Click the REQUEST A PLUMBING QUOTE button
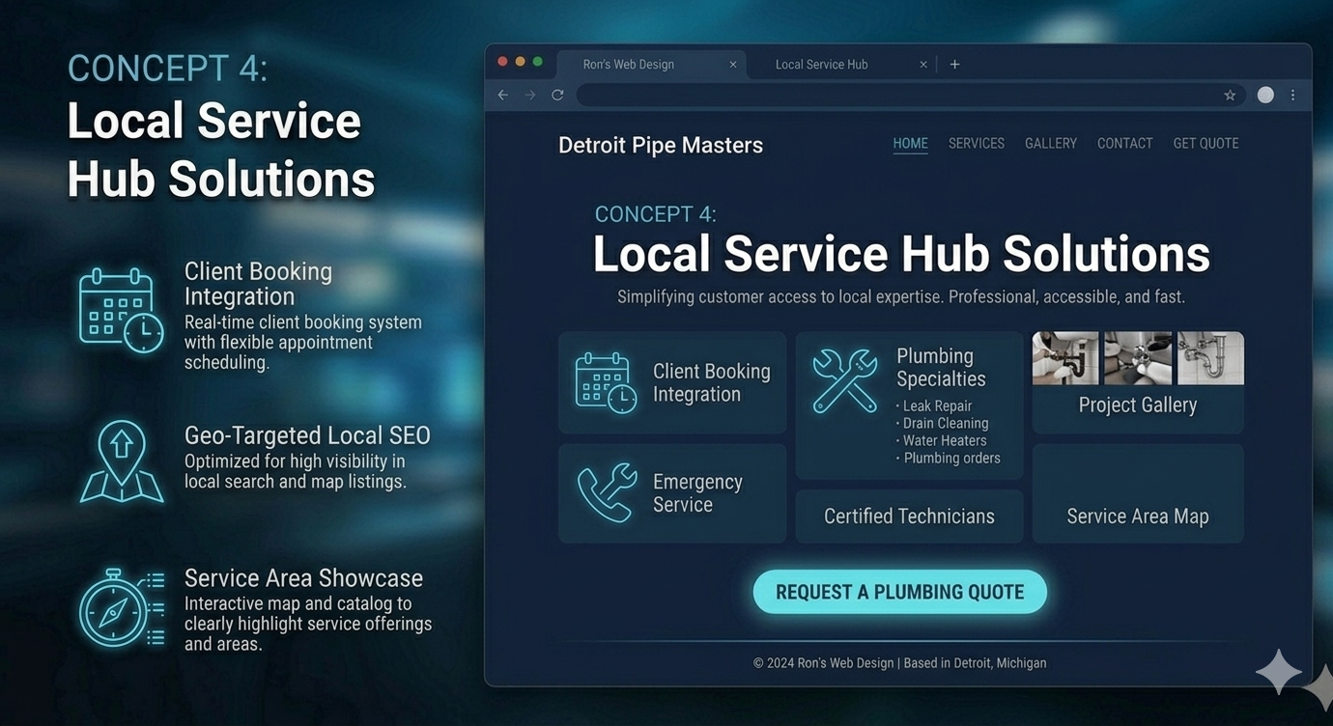Screen dimensions: 1333x726 click(x=899, y=592)
